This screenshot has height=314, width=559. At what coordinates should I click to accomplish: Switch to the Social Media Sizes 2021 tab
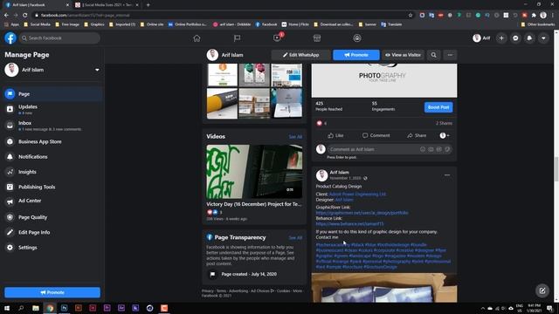click(x=106, y=5)
